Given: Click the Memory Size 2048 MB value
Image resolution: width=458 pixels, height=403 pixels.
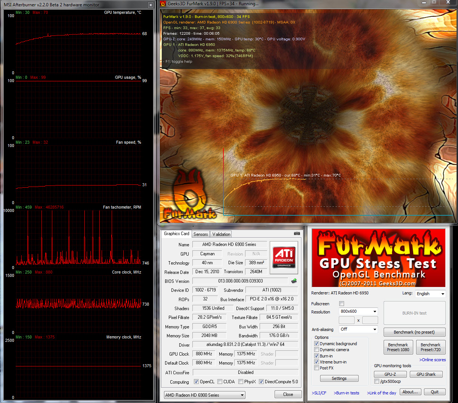Looking at the screenshot, I should 210,335.
